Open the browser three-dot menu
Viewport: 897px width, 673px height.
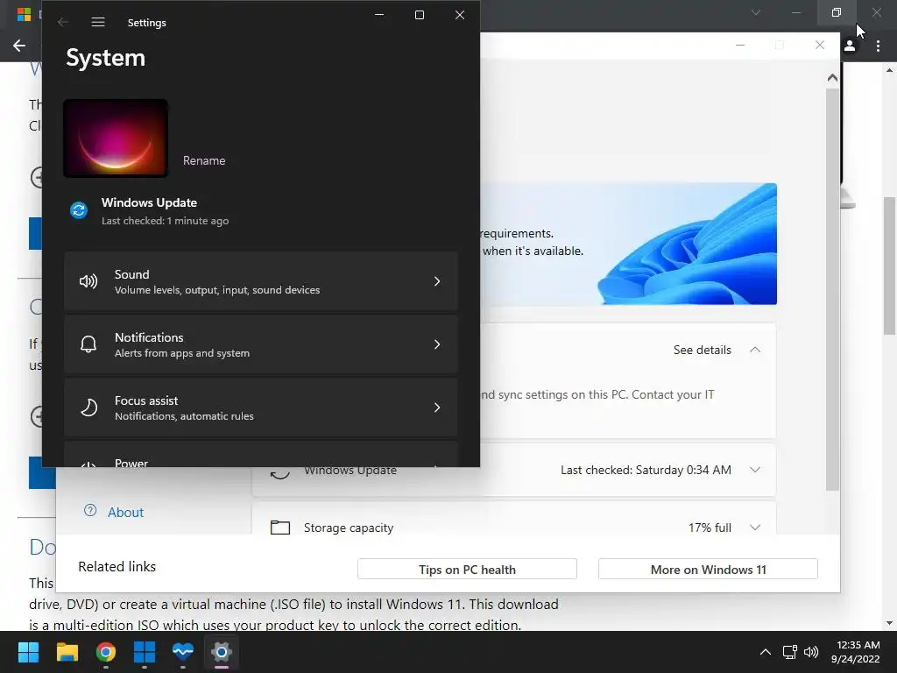(x=878, y=46)
